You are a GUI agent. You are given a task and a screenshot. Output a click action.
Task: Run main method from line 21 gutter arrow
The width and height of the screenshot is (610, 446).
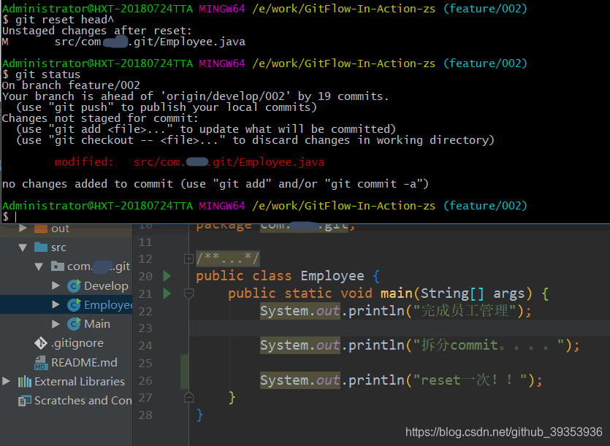(167, 293)
